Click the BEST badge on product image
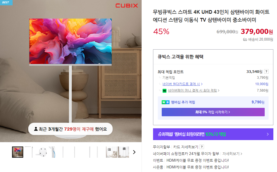The height and width of the screenshot is (172, 277). tap(6, 3)
